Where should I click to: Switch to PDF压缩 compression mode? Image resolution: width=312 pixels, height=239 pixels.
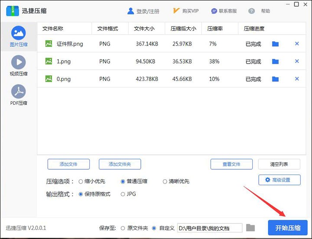tap(19, 95)
